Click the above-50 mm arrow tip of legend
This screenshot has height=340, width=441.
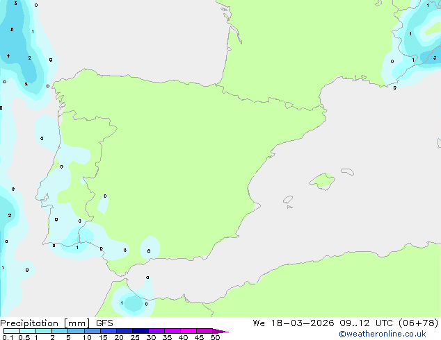coord(220,331)
